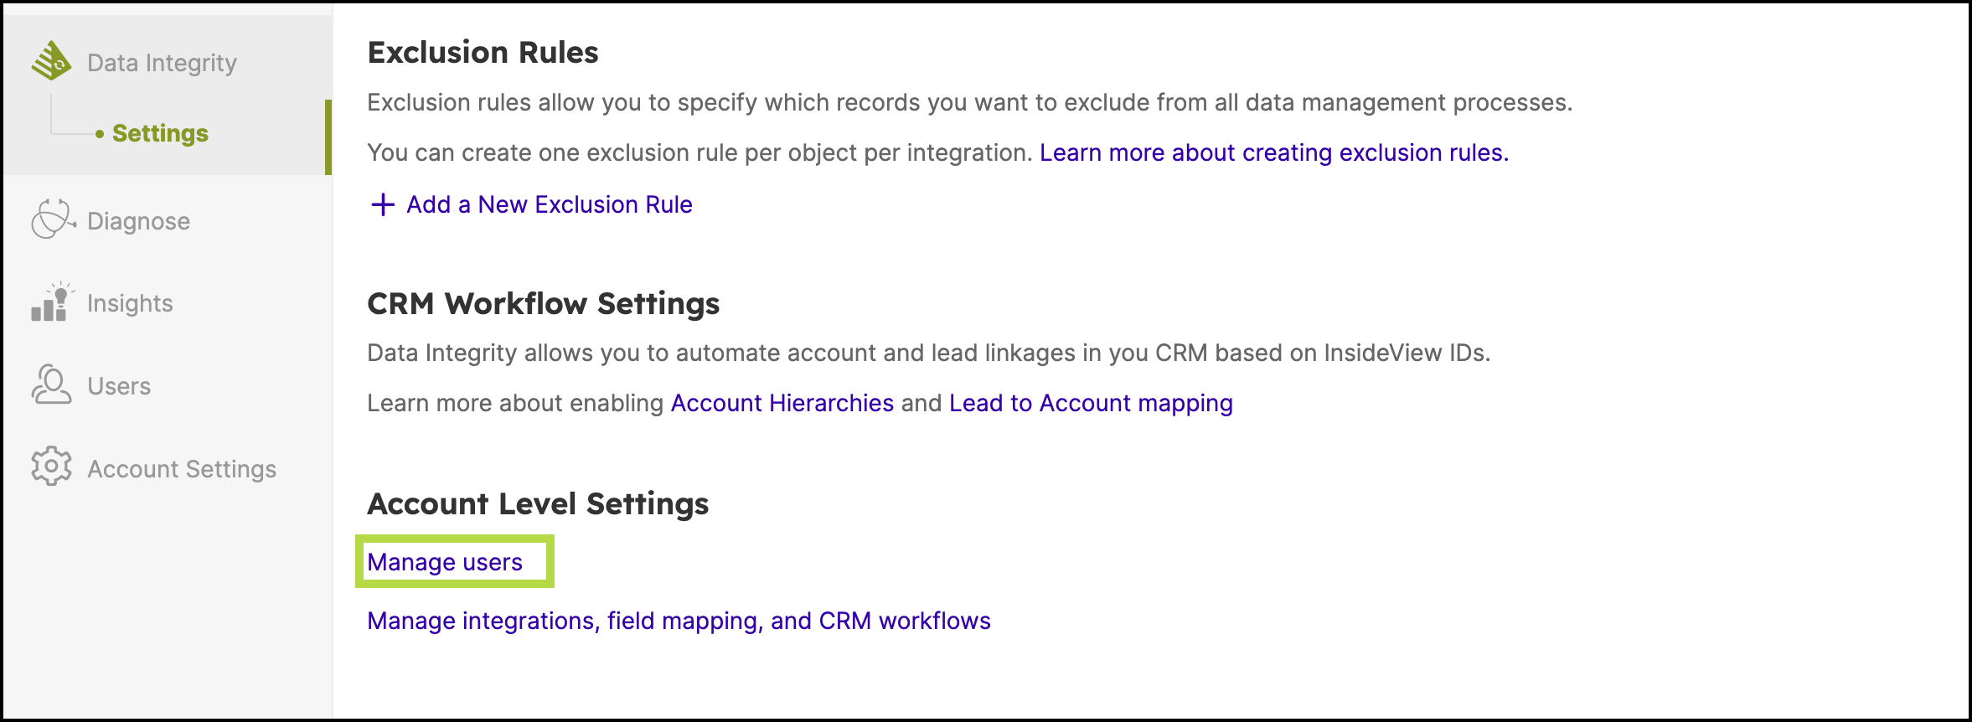Click the Account Settings gear icon
1972x722 pixels.
pos(51,467)
